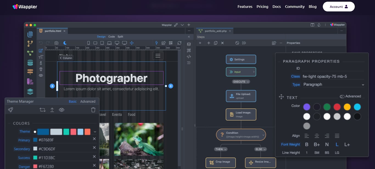
Task: Set font weight to L (light)
Action: (337, 144)
